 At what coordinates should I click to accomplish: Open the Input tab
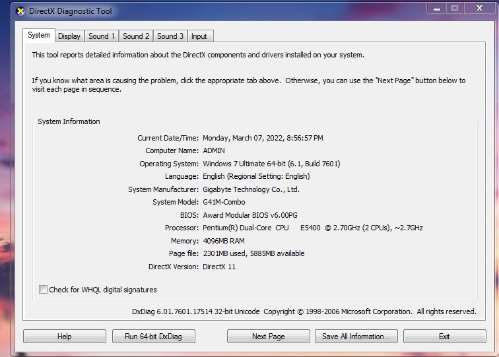click(199, 36)
